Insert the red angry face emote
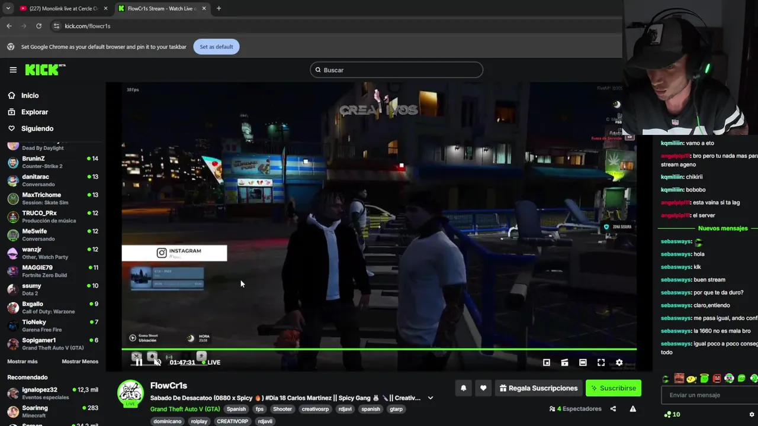Viewport: 758px width, 426px height. click(x=717, y=378)
